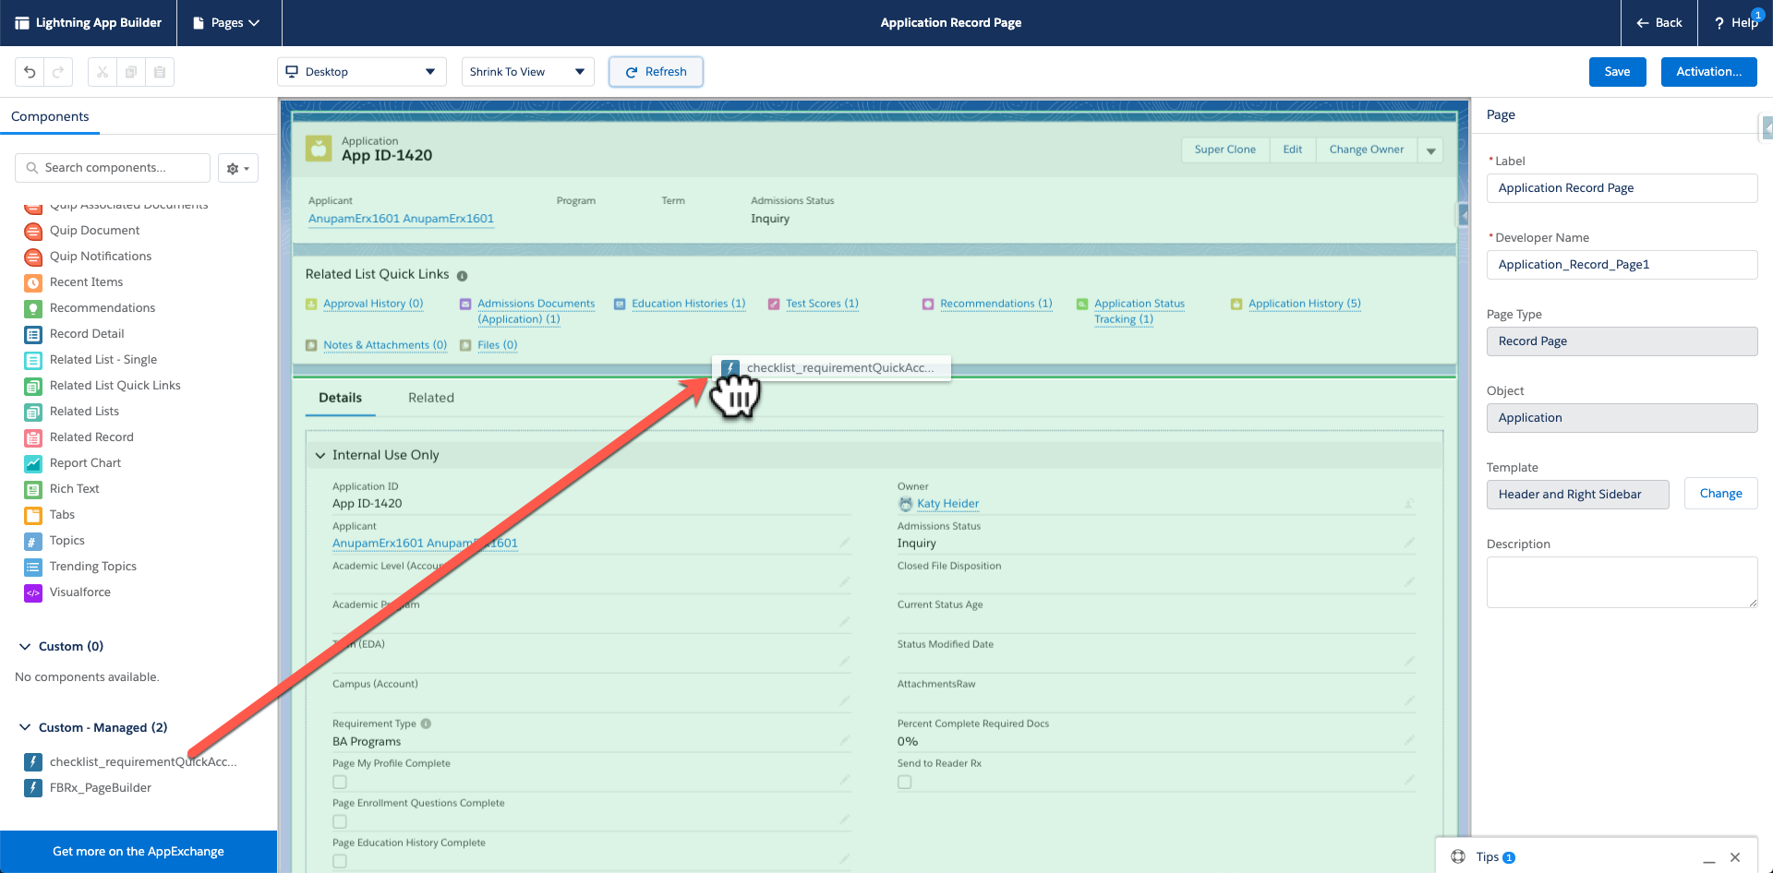Switch to the Related tab

click(431, 398)
